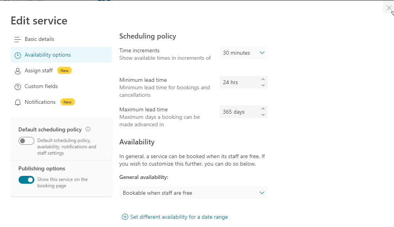Enable the Default scheduling policy toggle
This screenshot has height=227, width=394.
[x=26, y=141]
